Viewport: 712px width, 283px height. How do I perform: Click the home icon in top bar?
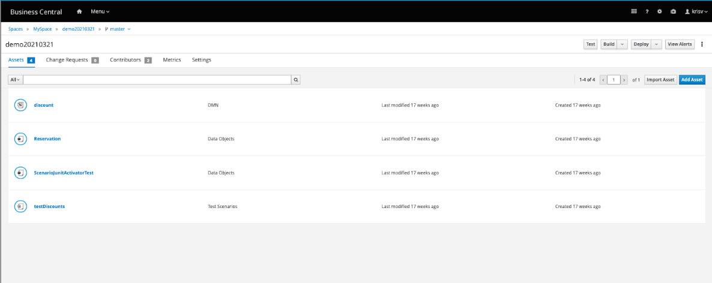tap(80, 11)
